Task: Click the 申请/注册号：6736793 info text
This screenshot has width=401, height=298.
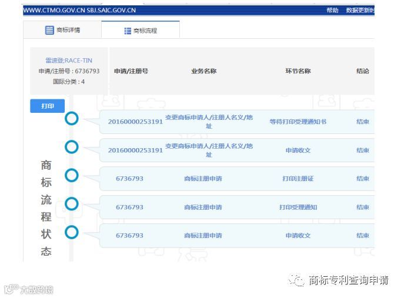Action: [x=69, y=71]
